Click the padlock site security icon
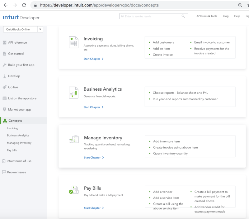Viewport: 249px width, 219px height. click(35, 5)
